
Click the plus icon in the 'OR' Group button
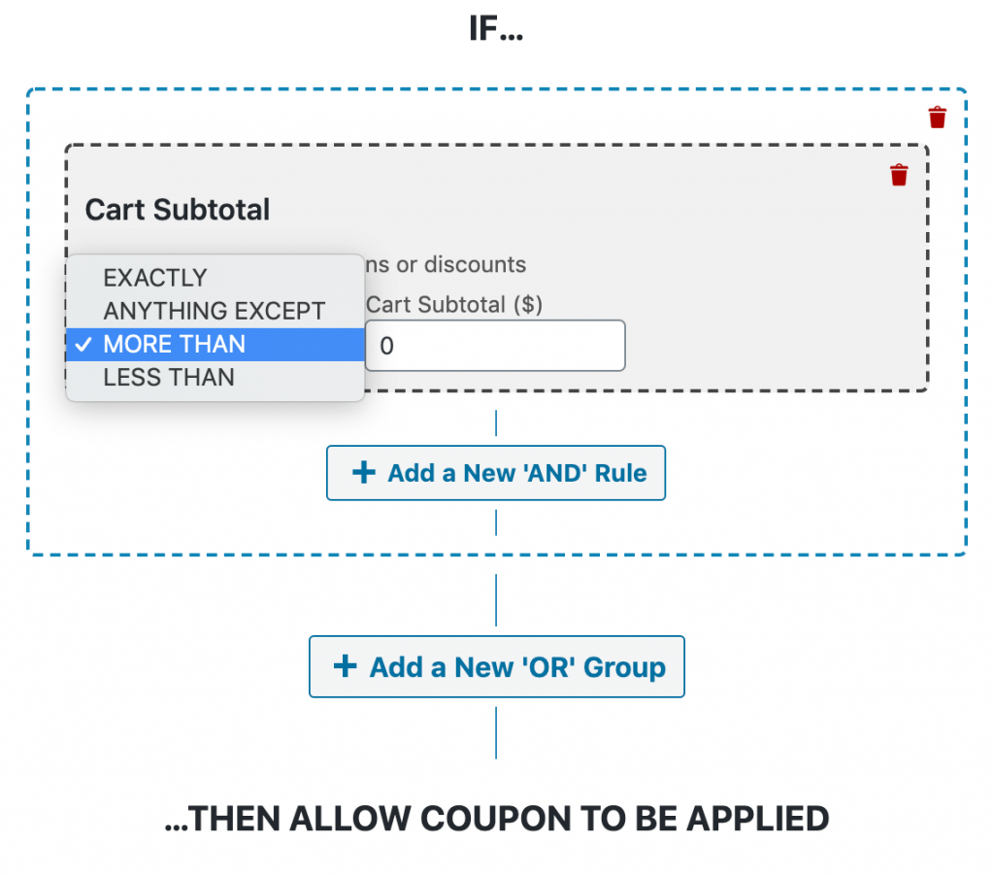(346, 666)
